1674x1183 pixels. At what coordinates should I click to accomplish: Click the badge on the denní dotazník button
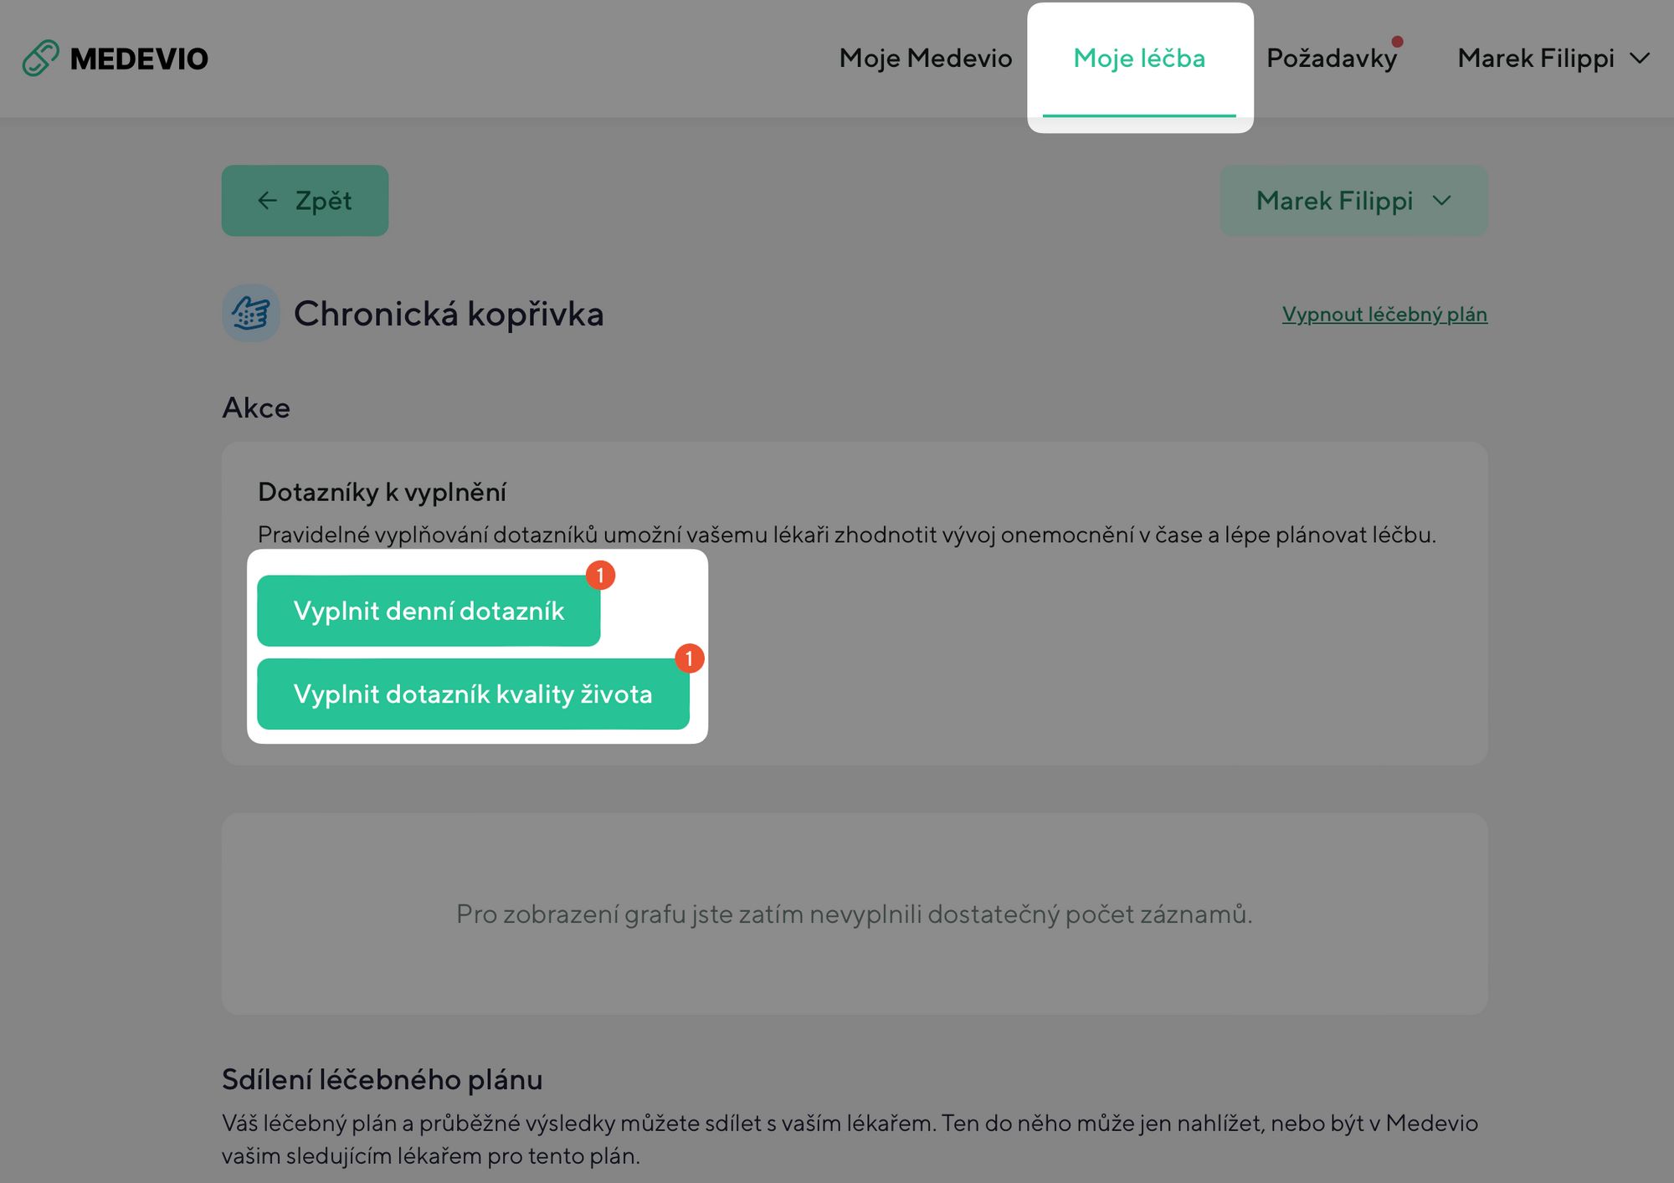click(600, 576)
